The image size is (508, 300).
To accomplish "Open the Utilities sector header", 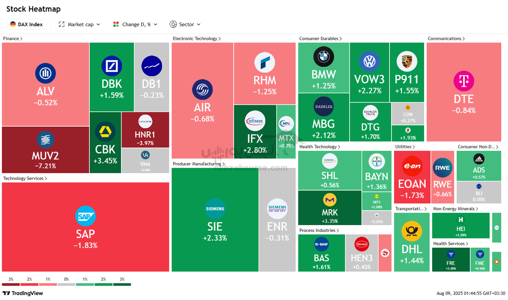I will pos(405,147).
